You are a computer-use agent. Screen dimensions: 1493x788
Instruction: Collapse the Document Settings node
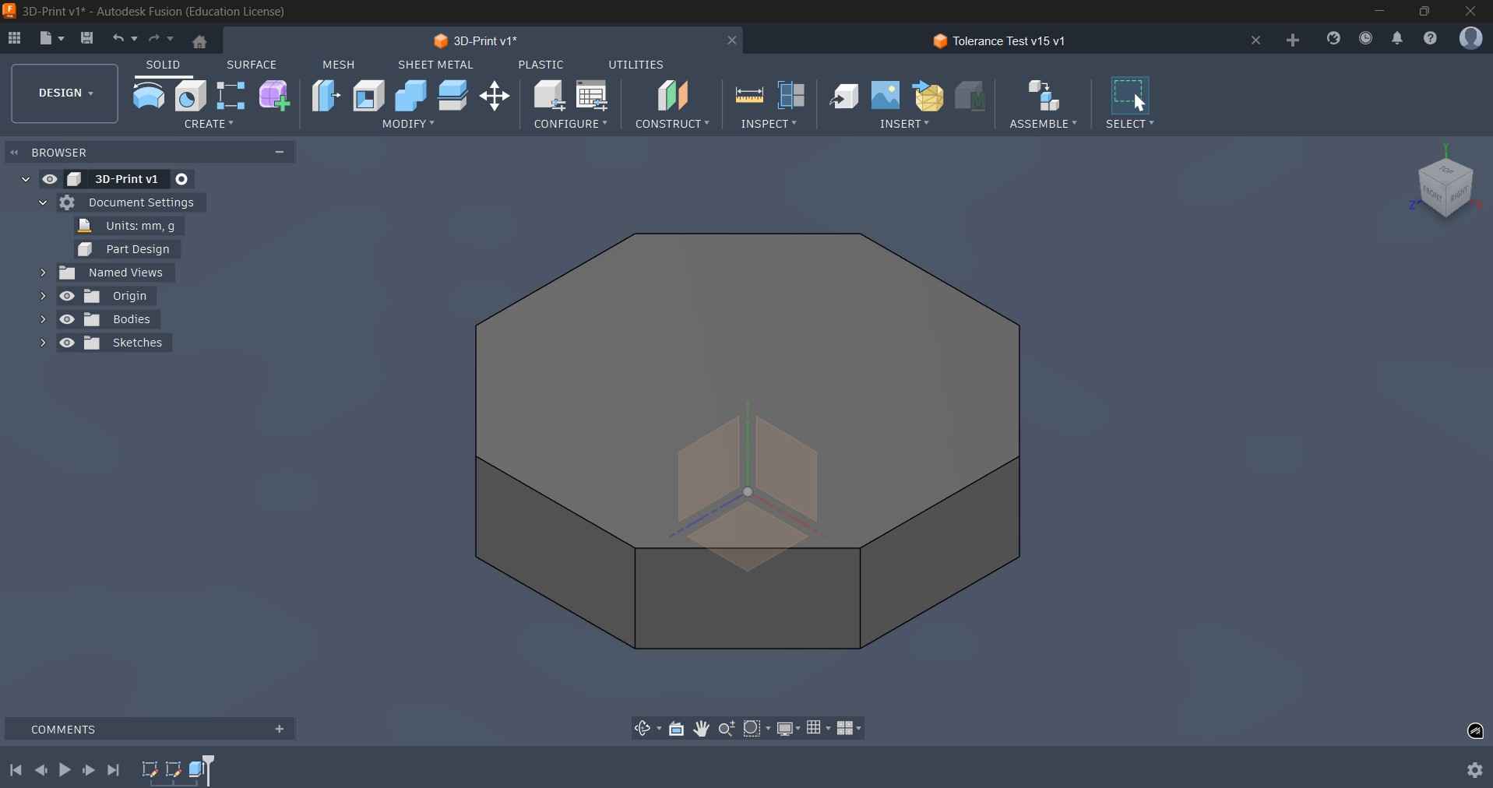pyautogui.click(x=43, y=202)
